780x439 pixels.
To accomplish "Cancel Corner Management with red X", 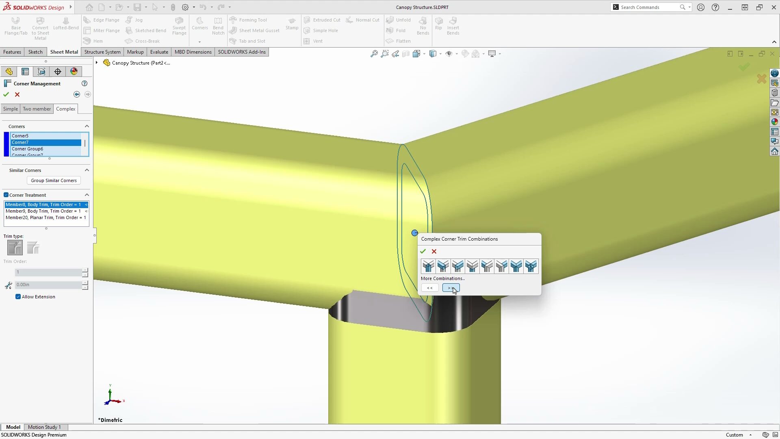I will [x=17, y=94].
